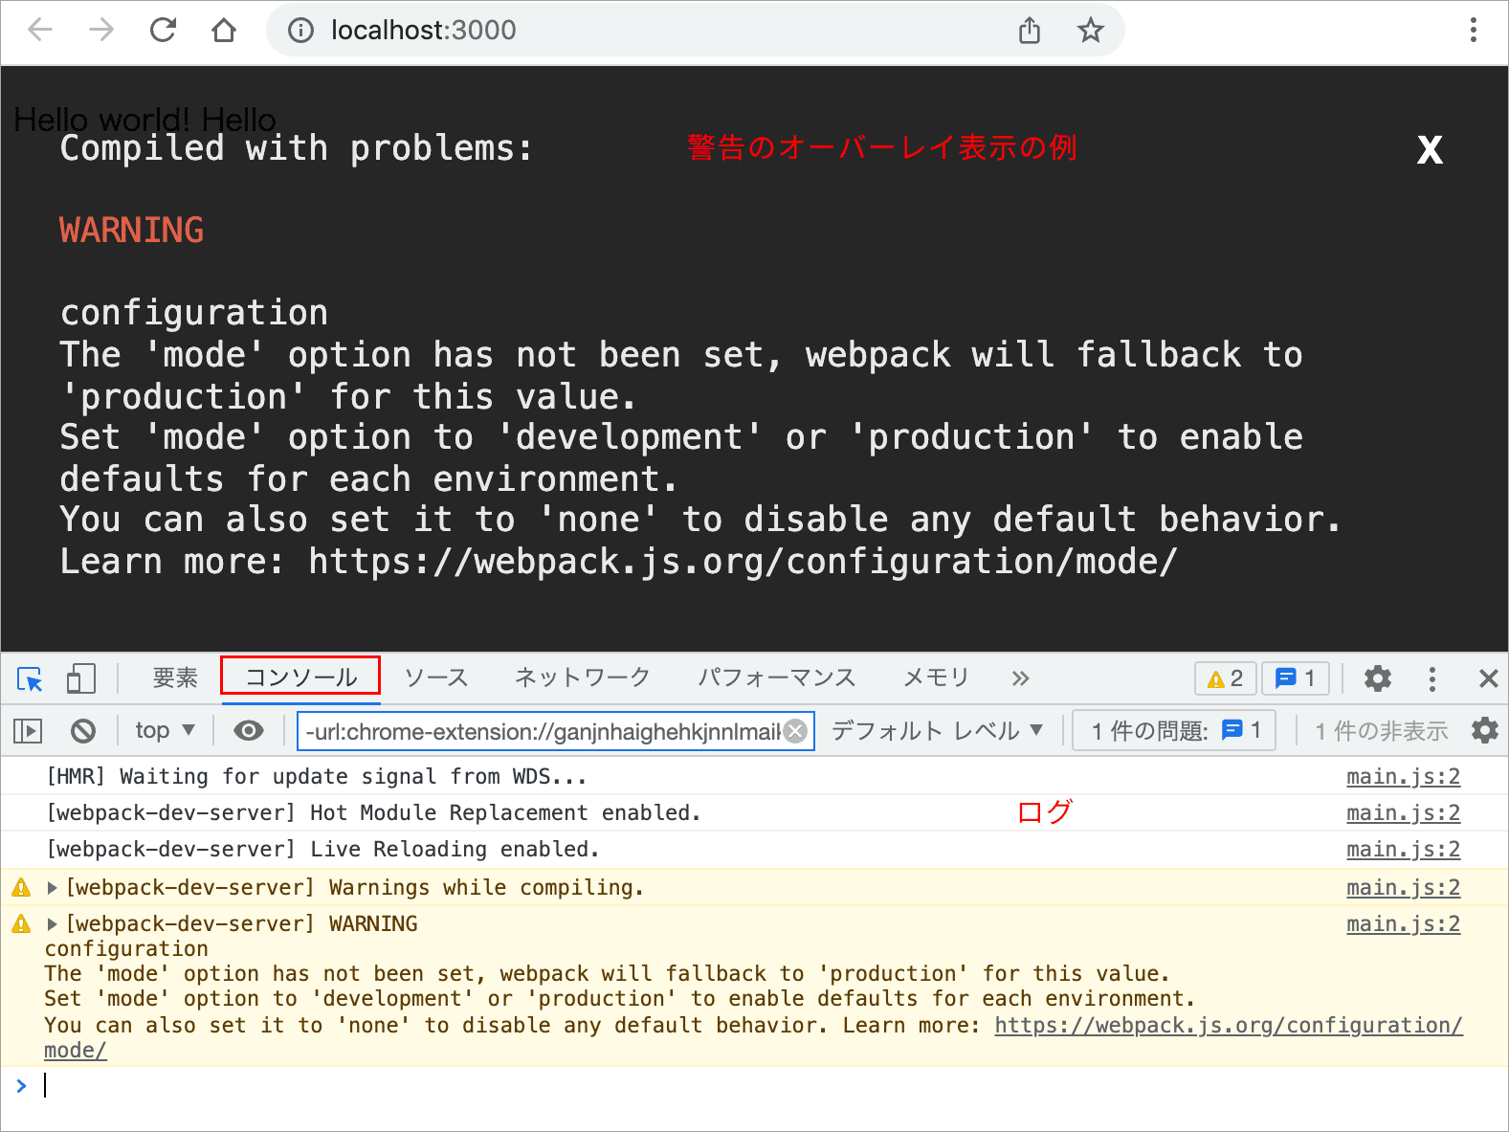Viewport: 1509px width, 1132px height.
Task: Open main.js:2 link for Hot Module Replacement log
Action: point(1403,813)
